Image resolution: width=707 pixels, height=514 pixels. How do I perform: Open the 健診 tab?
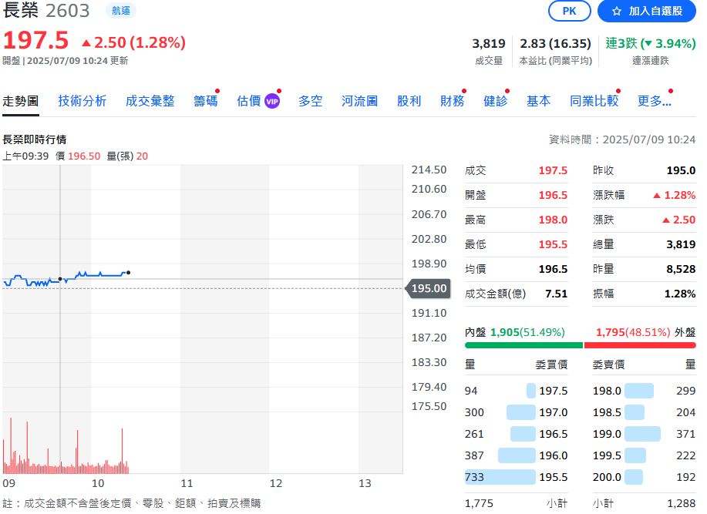coord(496,101)
